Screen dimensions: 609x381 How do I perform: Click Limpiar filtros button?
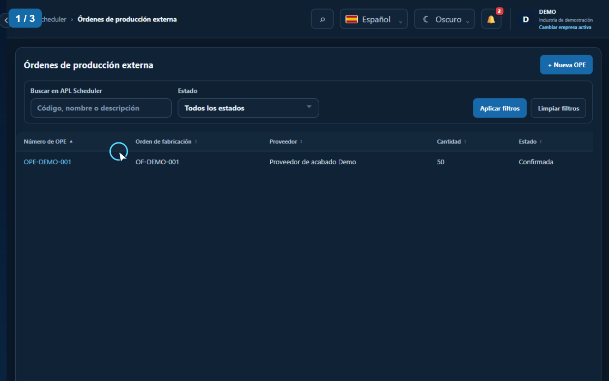559,108
